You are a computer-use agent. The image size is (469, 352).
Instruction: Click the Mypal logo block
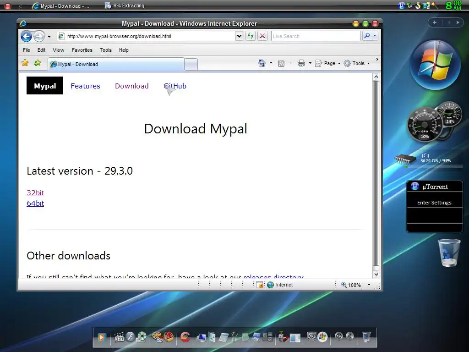coord(45,86)
